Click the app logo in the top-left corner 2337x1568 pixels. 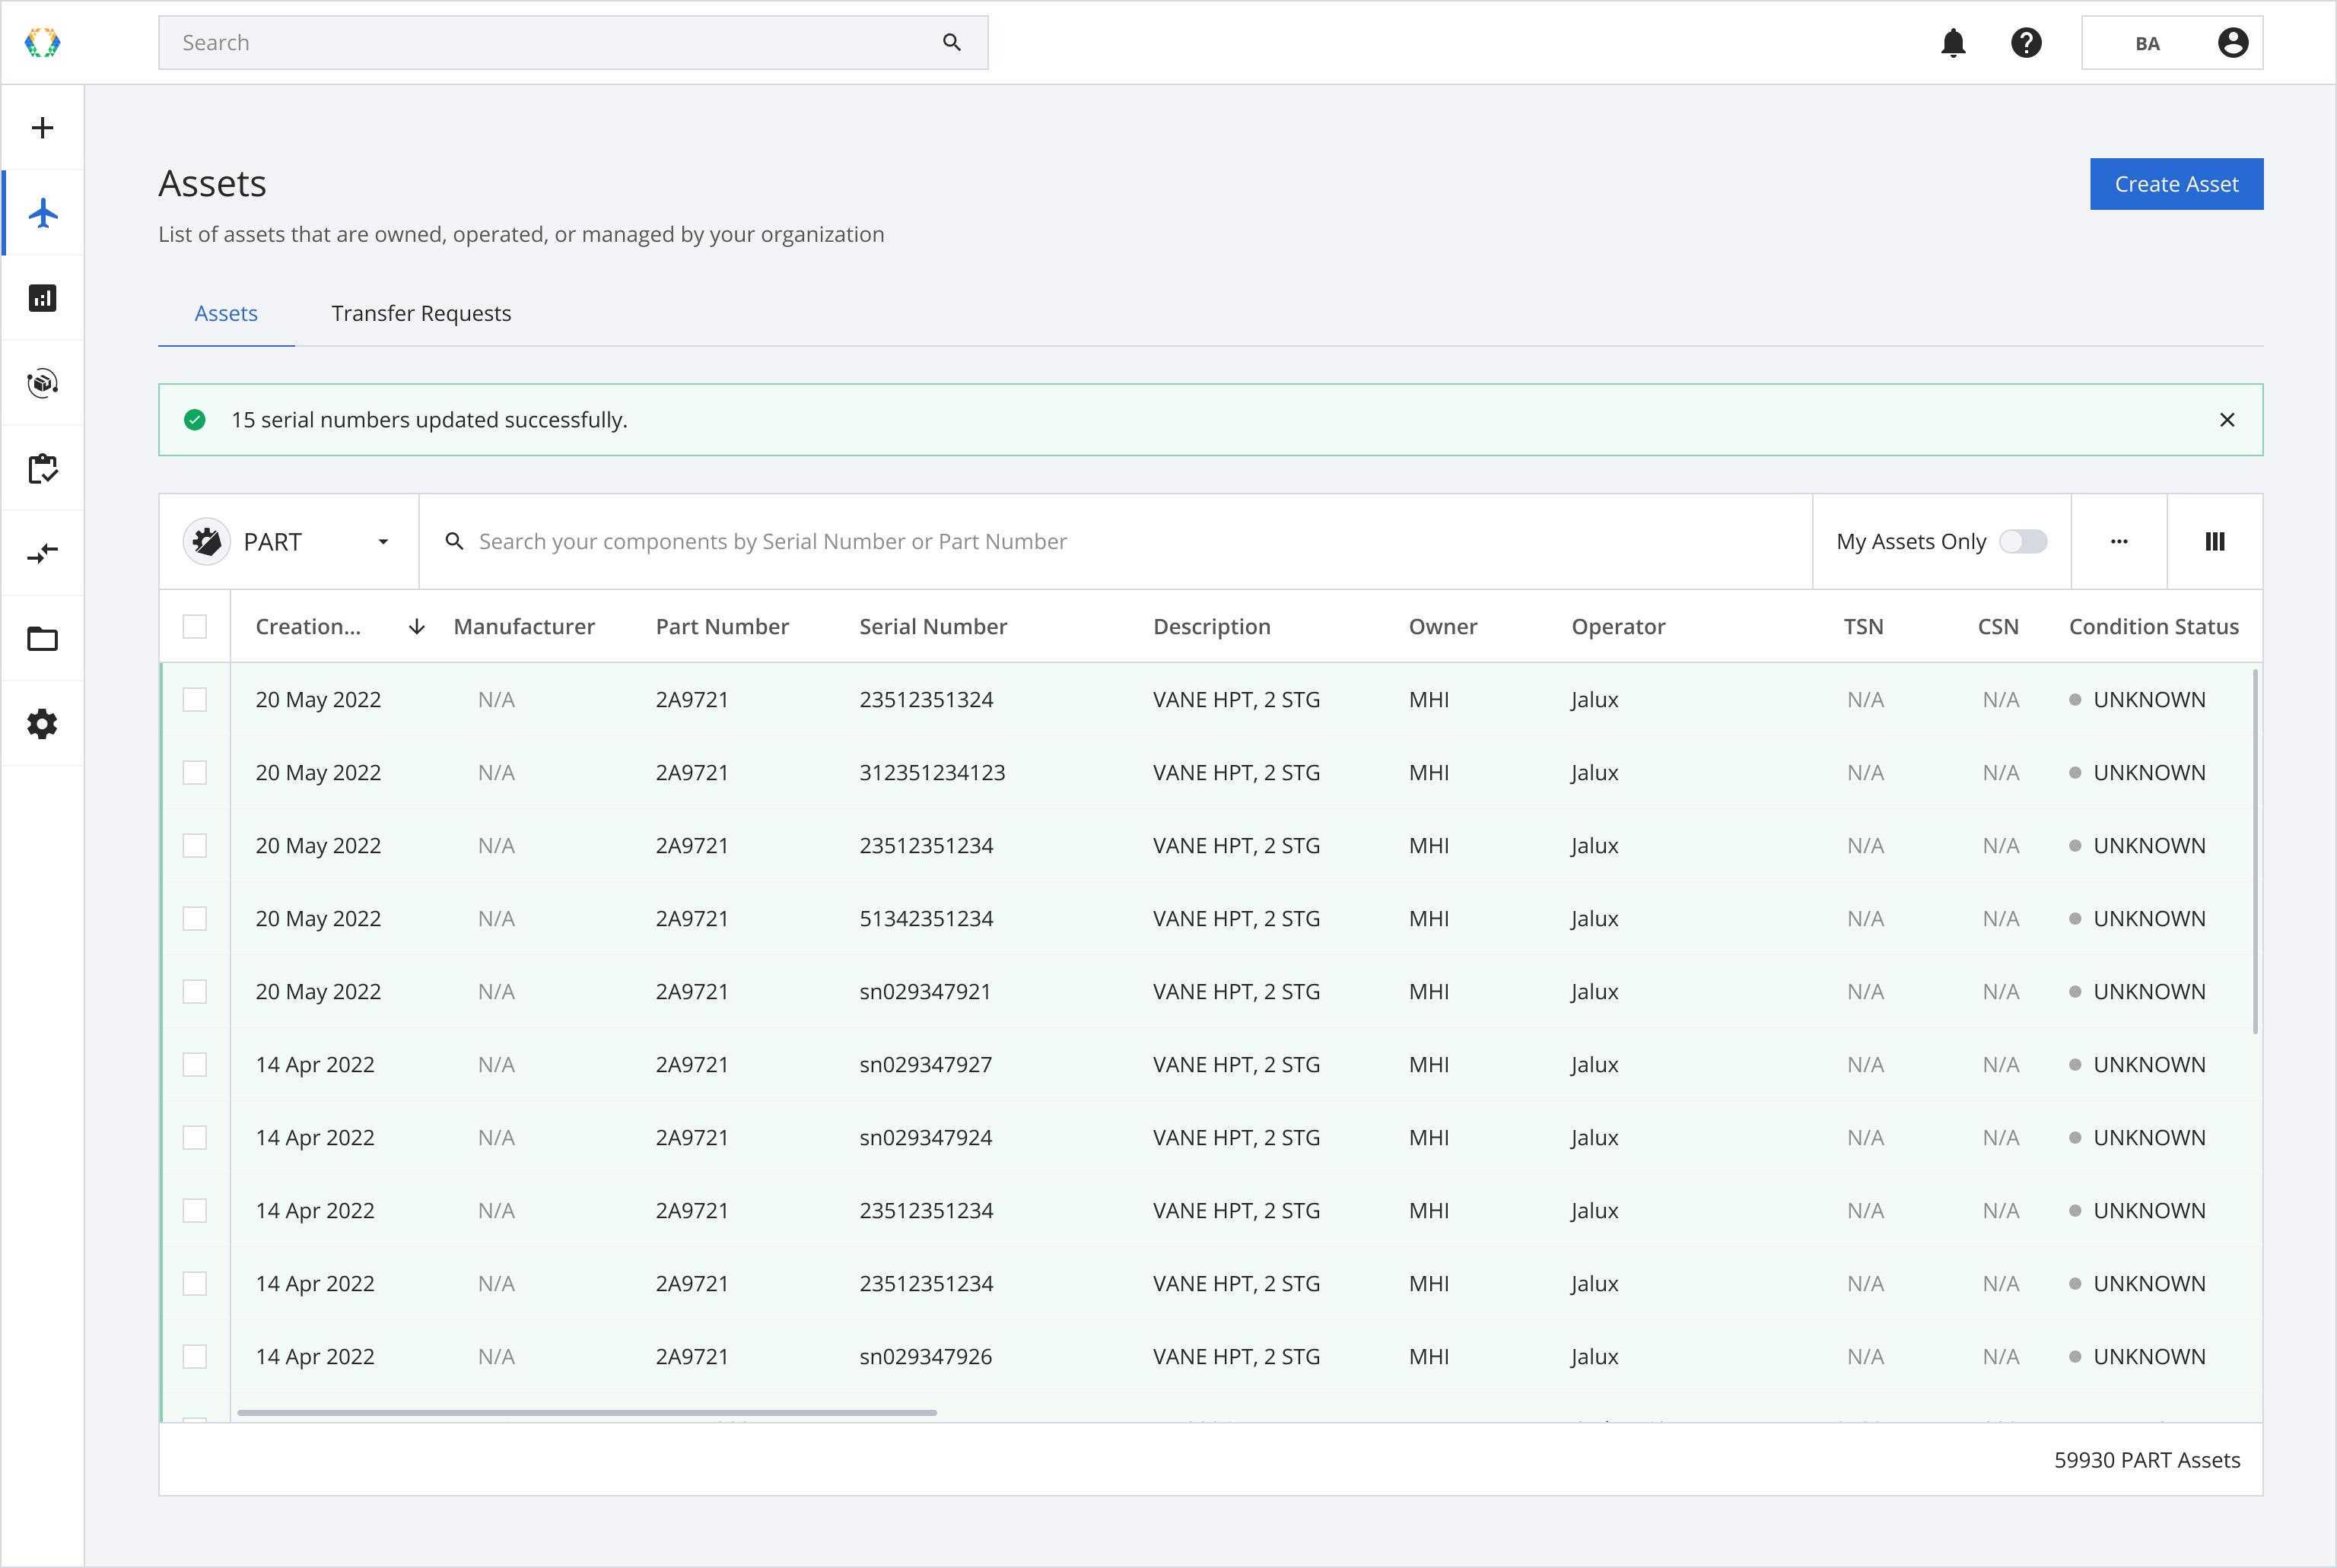click(x=42, y=42)
